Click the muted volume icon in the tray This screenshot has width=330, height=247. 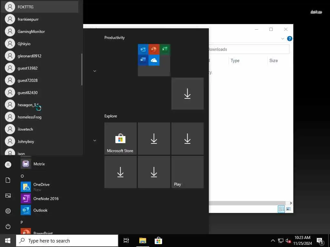click(x=288, y=241)
